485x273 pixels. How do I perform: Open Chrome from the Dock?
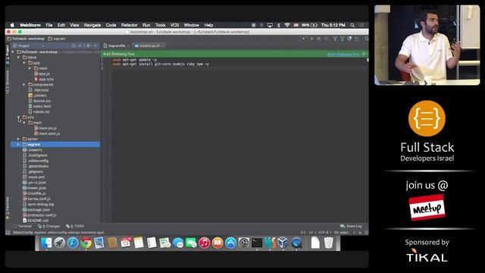click(86, 243)
